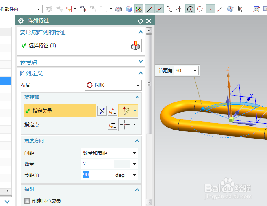
Task: Click the Bounded Grid point snap icon
Action: click(x=240, y=9)
